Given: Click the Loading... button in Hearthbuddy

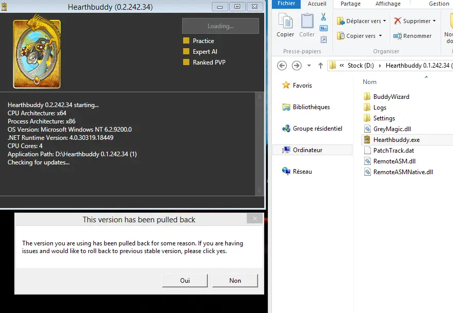Looking at the screenshot, I should click(x=221, y=26).
